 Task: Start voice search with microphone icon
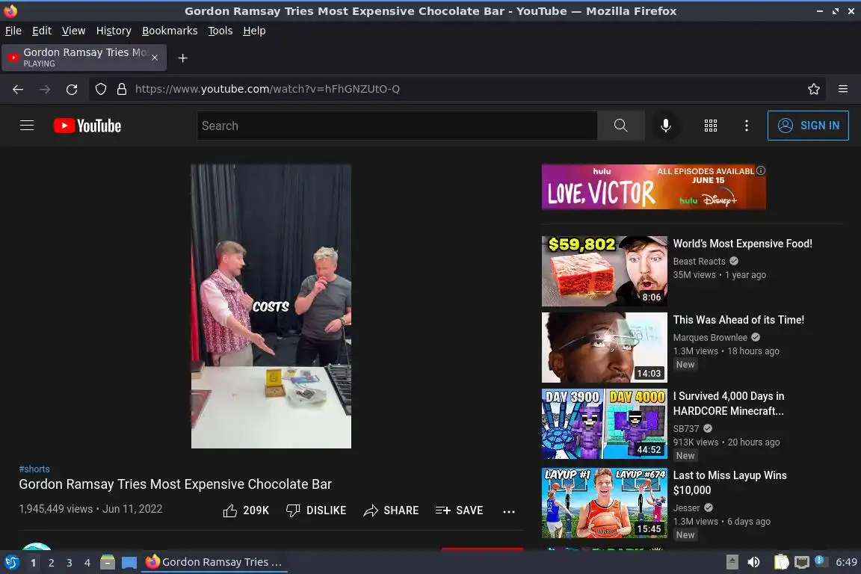(x=665, y=126)
